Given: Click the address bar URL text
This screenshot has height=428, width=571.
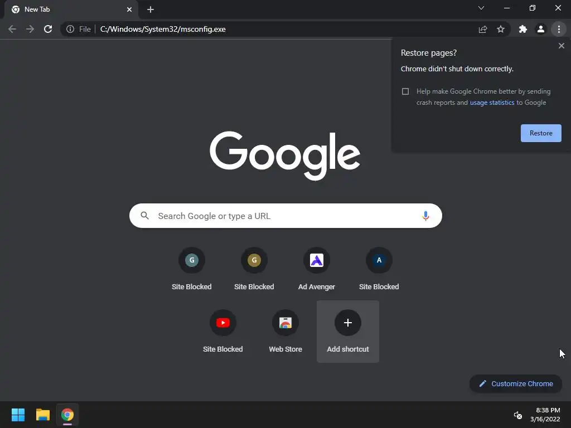Looking at the screenshot, I should pos(163,29).
